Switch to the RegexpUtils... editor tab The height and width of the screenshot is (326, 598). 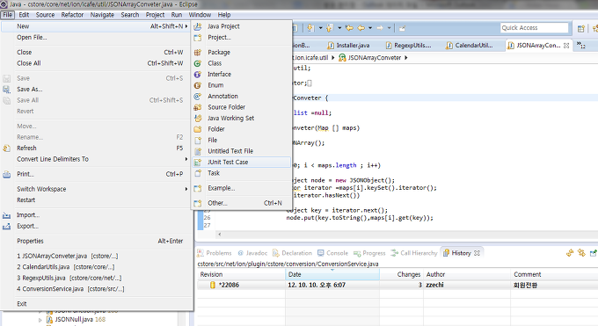point(408,46)
